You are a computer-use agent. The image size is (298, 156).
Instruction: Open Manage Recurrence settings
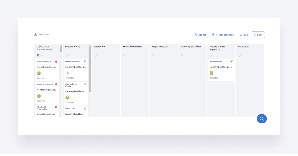pos(223,35)
